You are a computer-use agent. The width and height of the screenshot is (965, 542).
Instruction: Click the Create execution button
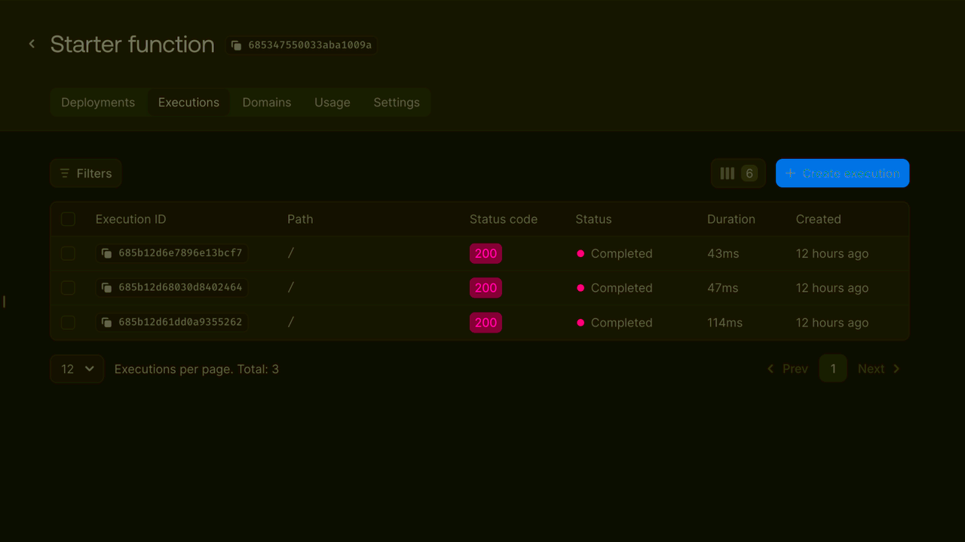(842, 173)
